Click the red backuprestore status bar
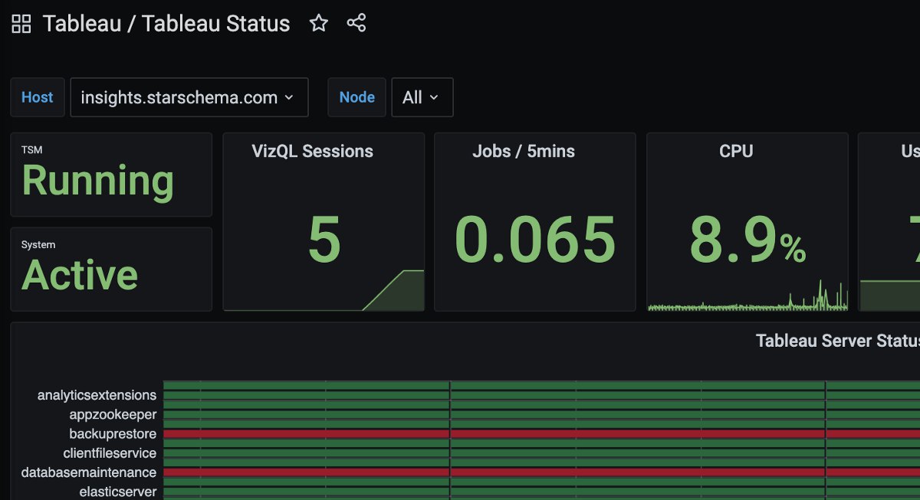This screenshot has height=500, width=920. pos(541,433)
